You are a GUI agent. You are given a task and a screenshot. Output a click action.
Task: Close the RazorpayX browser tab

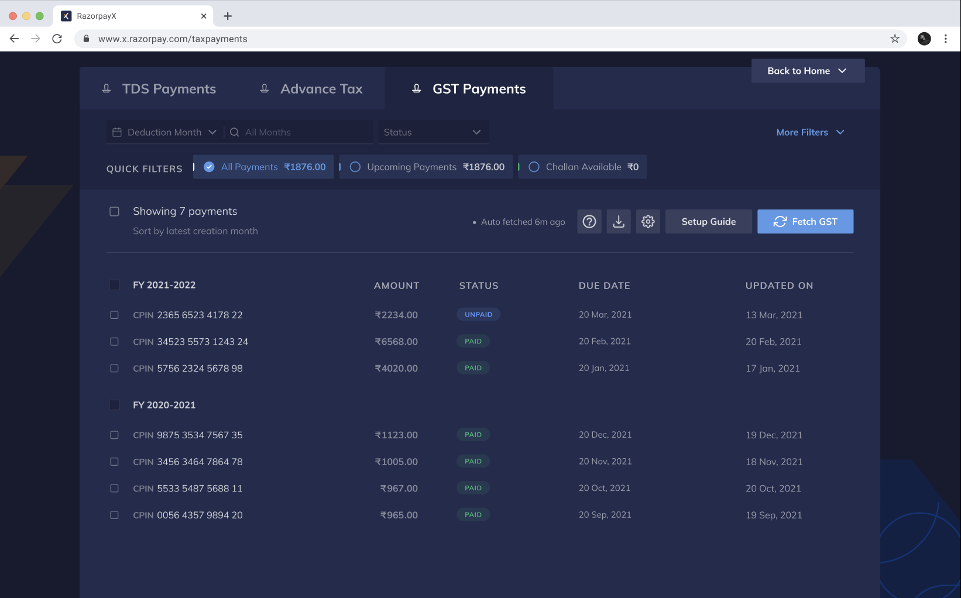204,16
